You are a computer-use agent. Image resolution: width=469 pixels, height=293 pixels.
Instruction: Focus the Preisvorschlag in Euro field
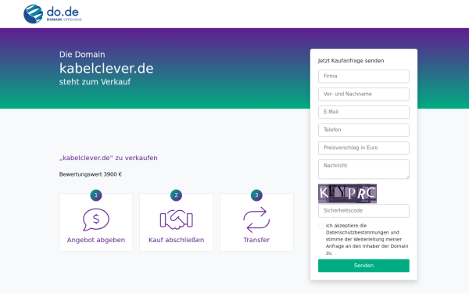pos(363,148)
